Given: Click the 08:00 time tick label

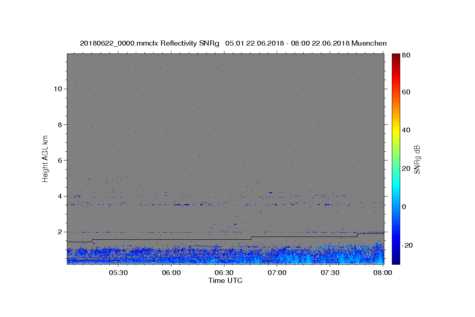Looking at the screenshot, I should point(383,273).
